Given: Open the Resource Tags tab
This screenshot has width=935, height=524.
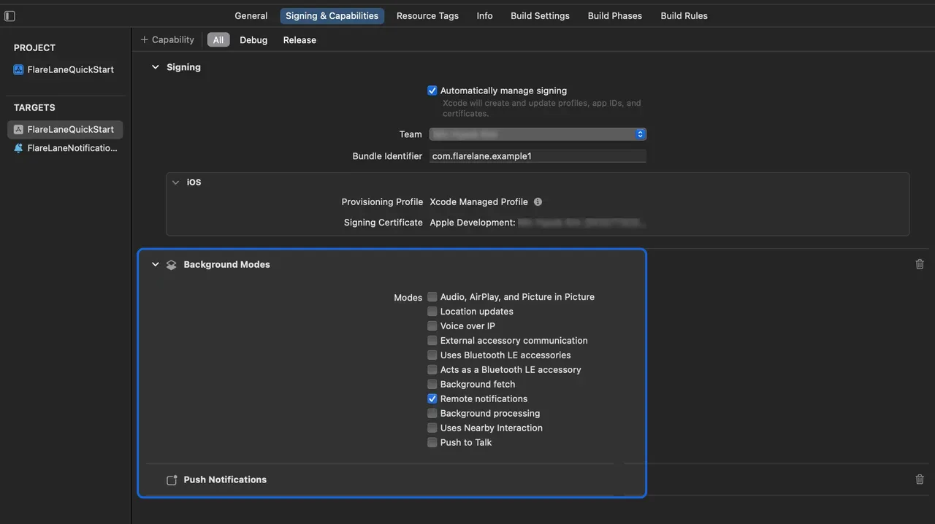Looking at the screenshot, I should point(427,15).
